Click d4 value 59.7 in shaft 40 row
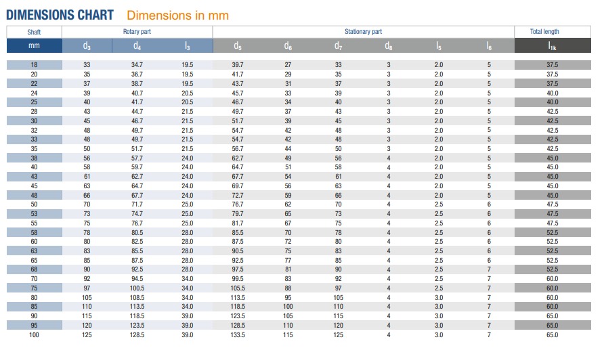Image resolution: width=604 pixels, height=348 pixels. click(137, 167)
